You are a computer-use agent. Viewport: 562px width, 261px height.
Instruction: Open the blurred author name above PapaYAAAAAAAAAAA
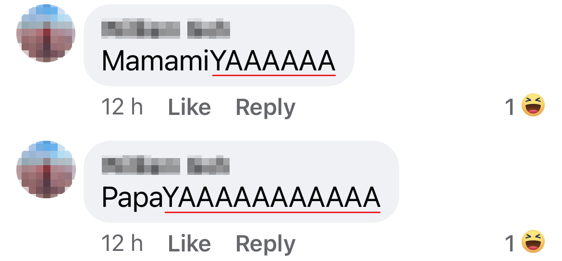point(166,165)
